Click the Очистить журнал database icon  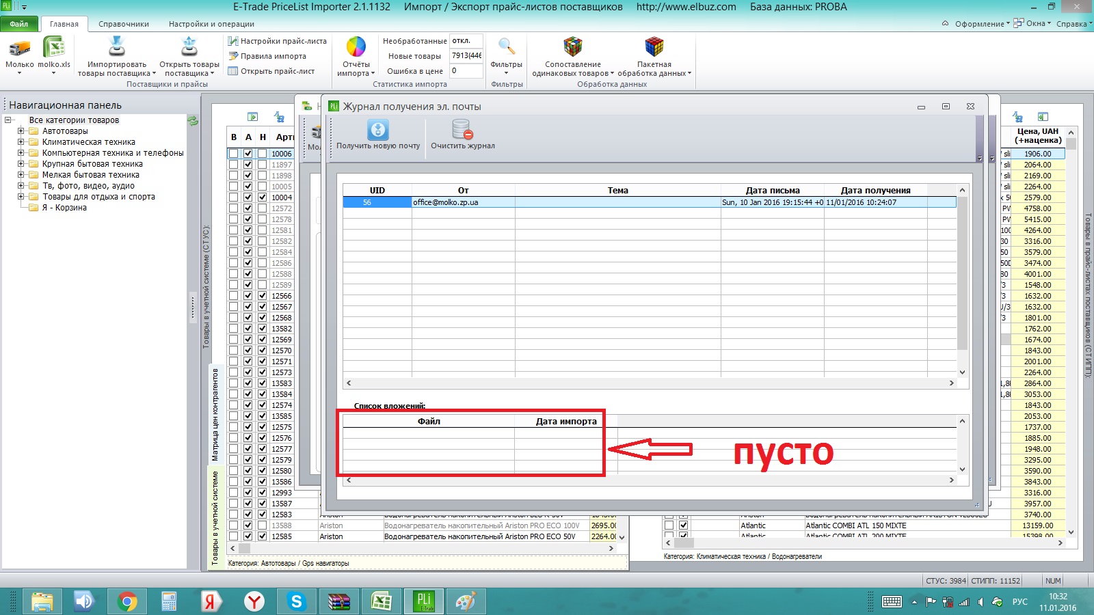[x=462, y=129]
